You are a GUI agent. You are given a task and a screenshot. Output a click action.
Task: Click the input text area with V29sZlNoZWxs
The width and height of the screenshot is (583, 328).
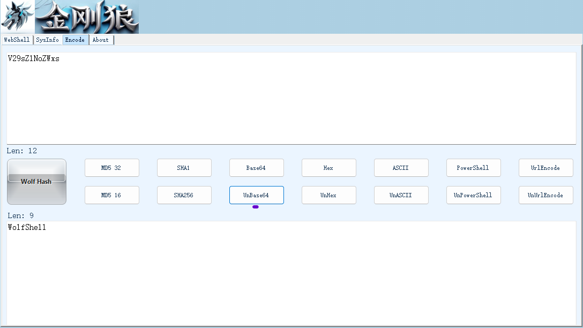(x=291, y=98)
